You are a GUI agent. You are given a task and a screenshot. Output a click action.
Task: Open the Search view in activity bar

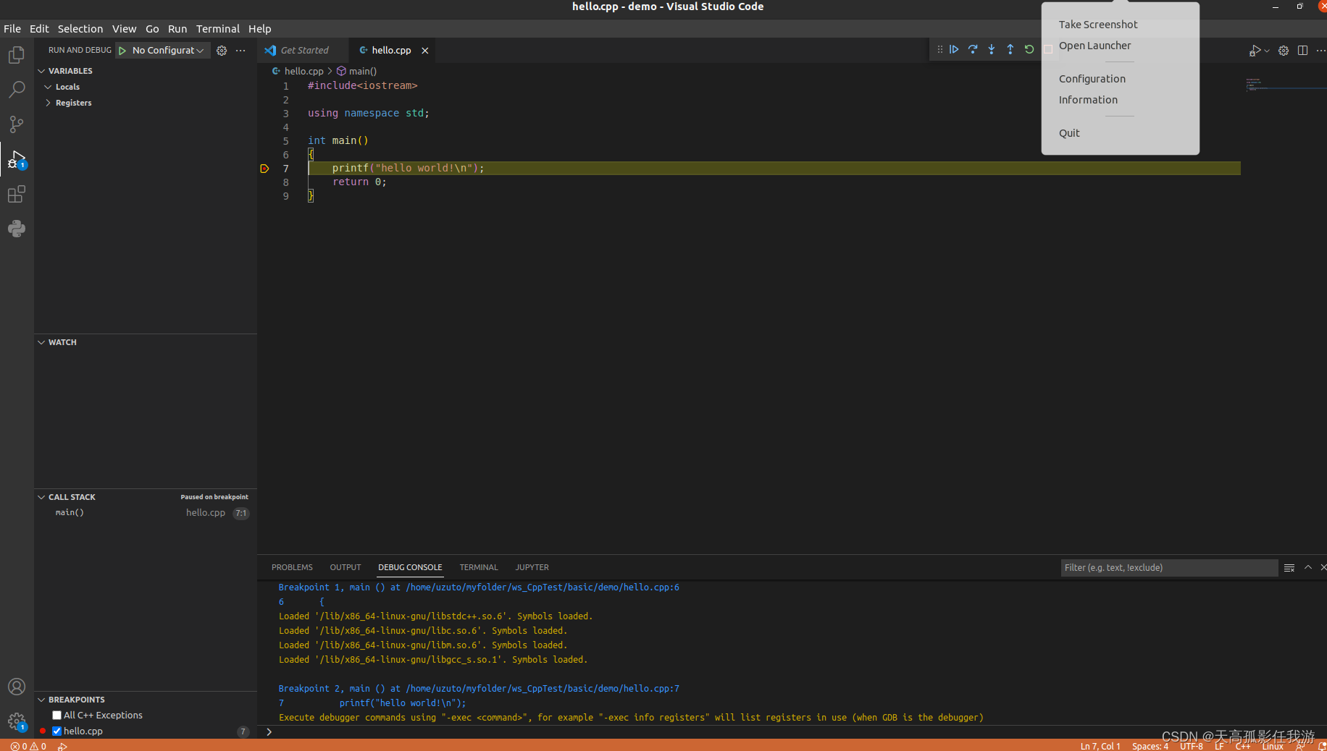[16, 90]
